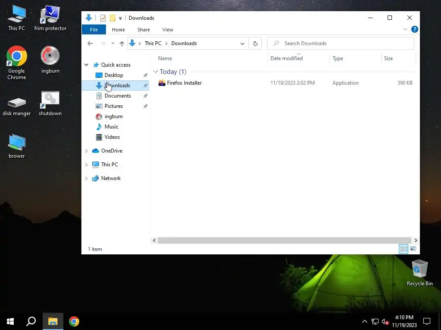The height and width of the screenshot is (330, 441).
Task: Open This PC desktop icon
Action: 17,18
